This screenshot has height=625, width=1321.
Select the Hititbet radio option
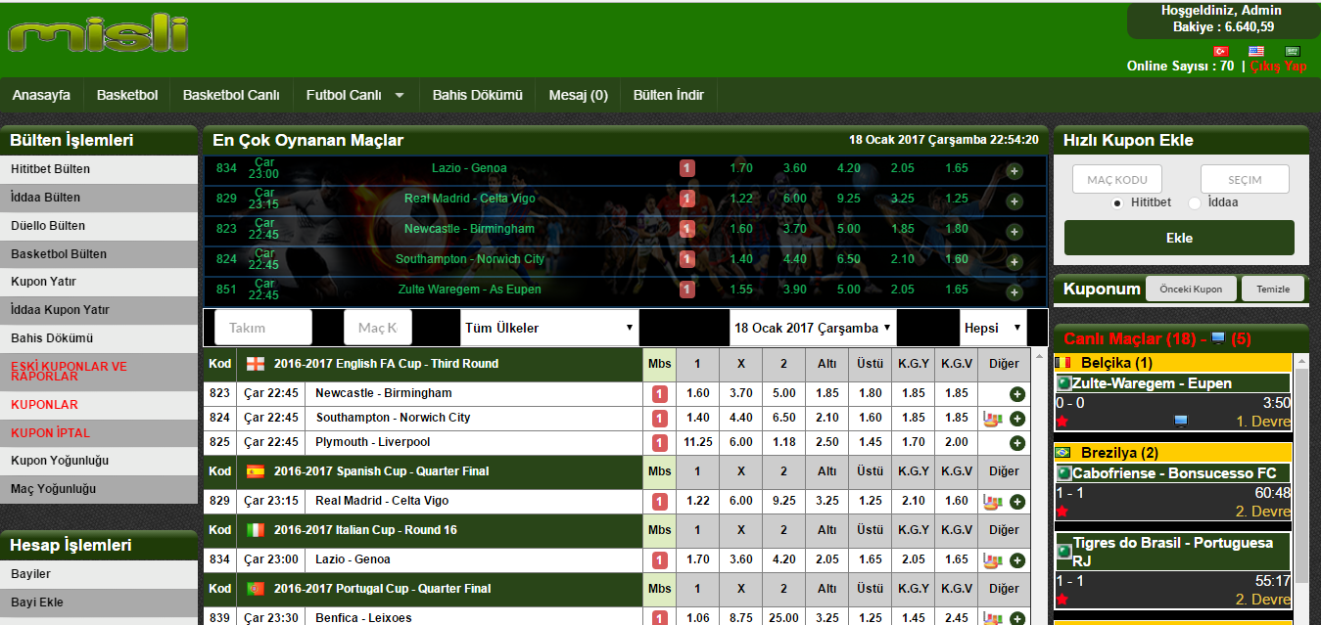pyautogui.click(x=1116, y=202)
